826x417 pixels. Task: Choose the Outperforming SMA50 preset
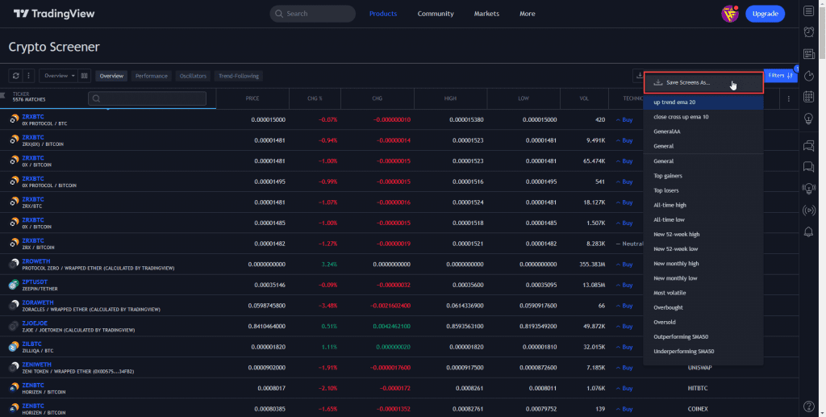(x=703, y=337)
